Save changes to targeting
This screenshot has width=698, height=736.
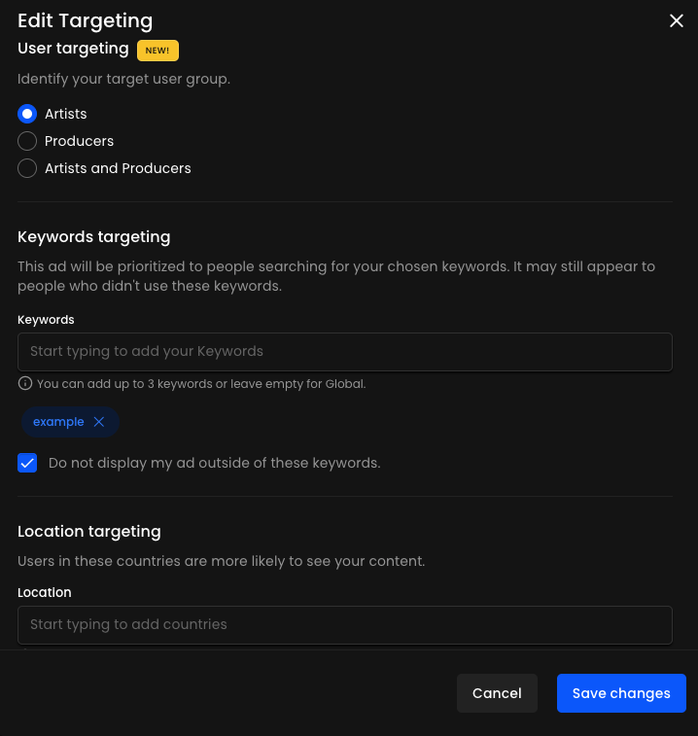pyautogui.click(x=621, y=693)
